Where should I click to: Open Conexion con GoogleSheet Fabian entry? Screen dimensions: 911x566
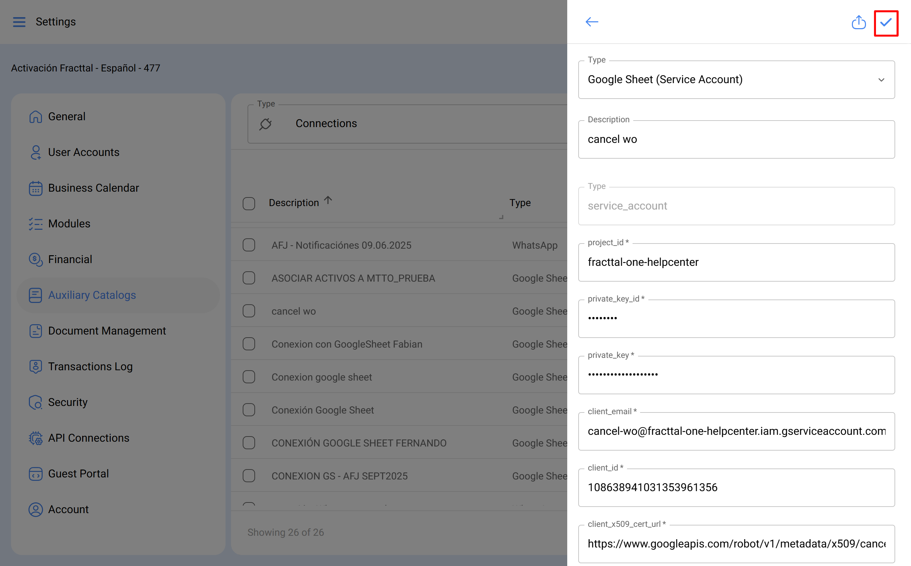click(x=347, y=344)
